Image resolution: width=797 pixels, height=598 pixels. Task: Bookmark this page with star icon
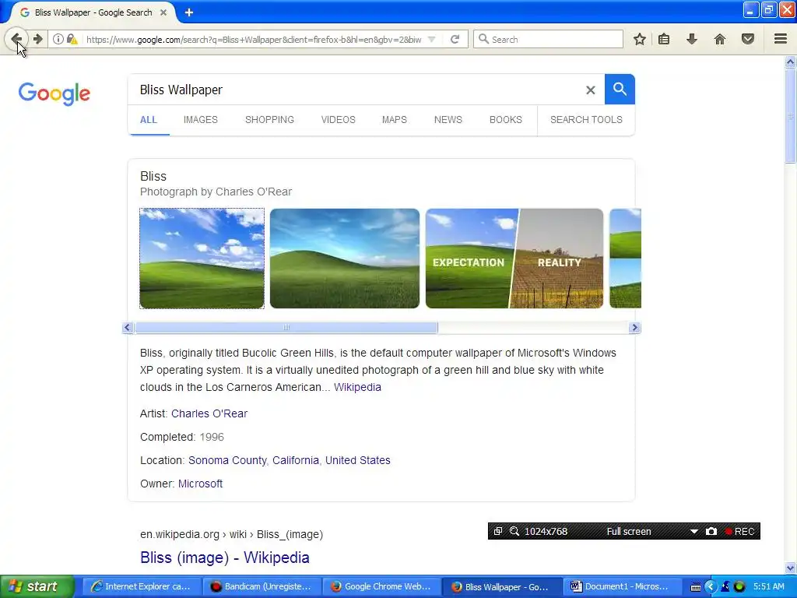point(640,39)
